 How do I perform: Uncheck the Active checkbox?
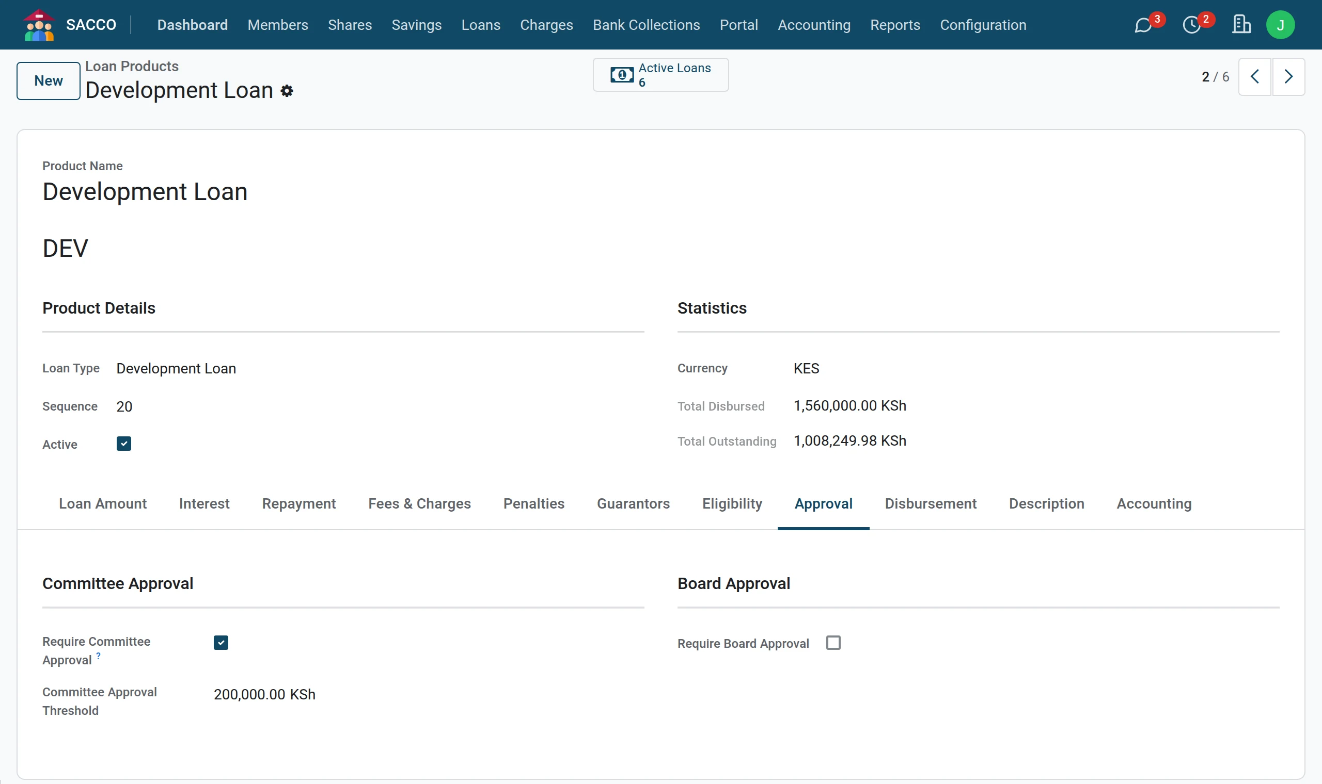point(124,443)
